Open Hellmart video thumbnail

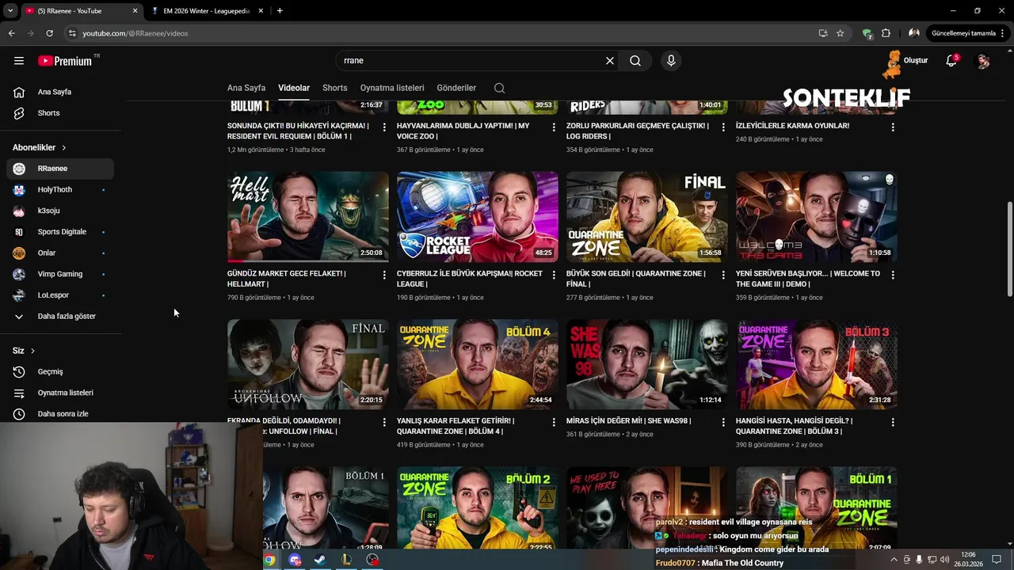[x=308, y=217]
